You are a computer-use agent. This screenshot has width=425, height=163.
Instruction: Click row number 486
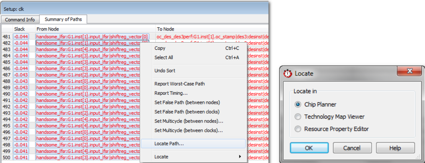(6, 68)
